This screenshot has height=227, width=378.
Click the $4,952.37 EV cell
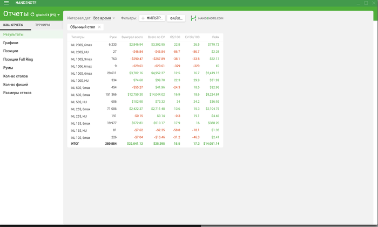pyautogui.click(x=158, y=73)
